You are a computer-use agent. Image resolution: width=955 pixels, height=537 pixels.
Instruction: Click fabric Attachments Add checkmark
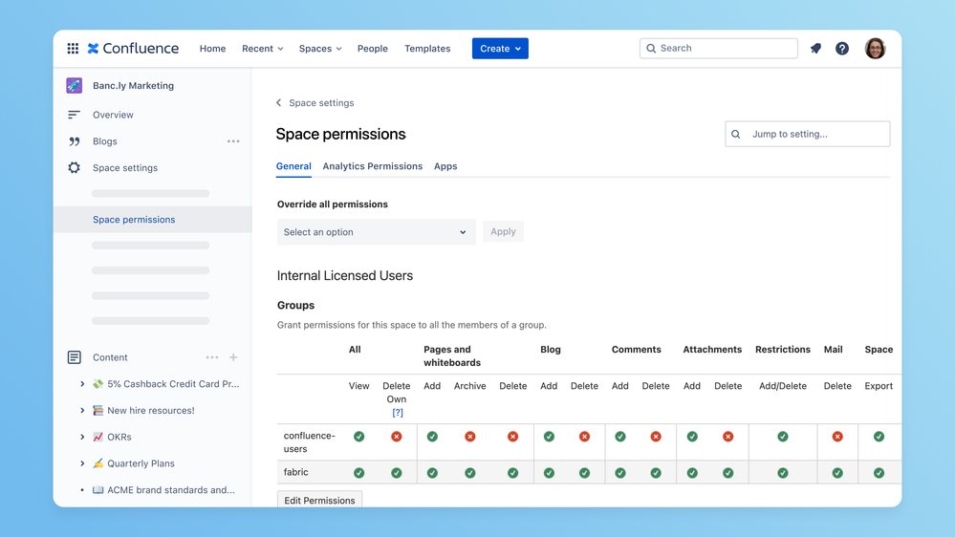click(x=692, y=472)
